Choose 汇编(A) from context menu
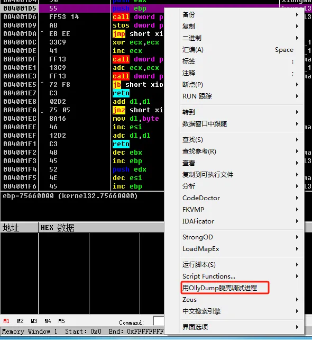This screenshot has width=312, height=340. point(241,50)
